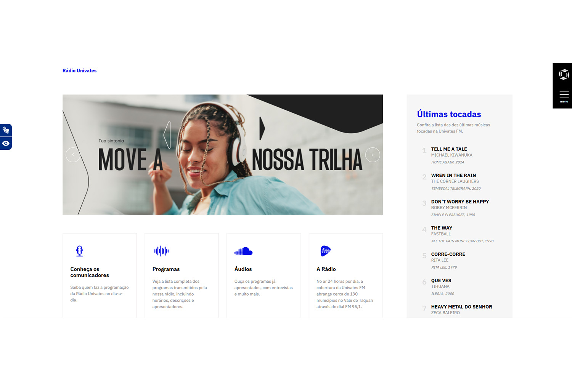Open the Áudios card title
Image resolution: width=572 pixels, height=381 pixels.
(243, 269)
